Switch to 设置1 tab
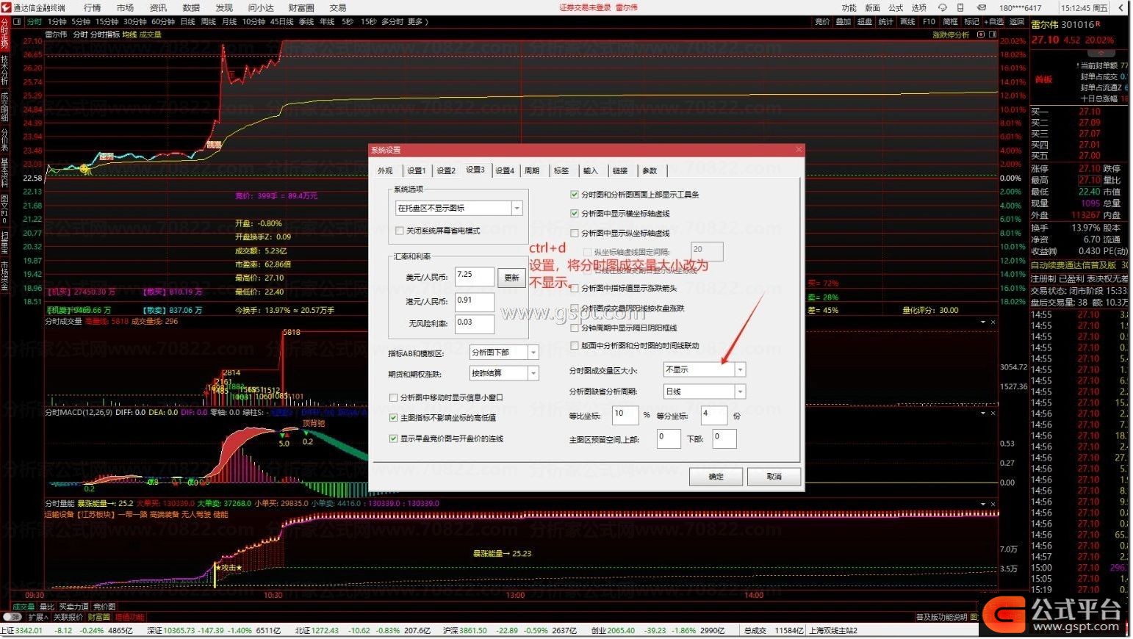 [x=417, y=170]
